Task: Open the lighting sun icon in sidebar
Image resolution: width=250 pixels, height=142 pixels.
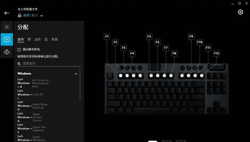Action: point(7,27)
